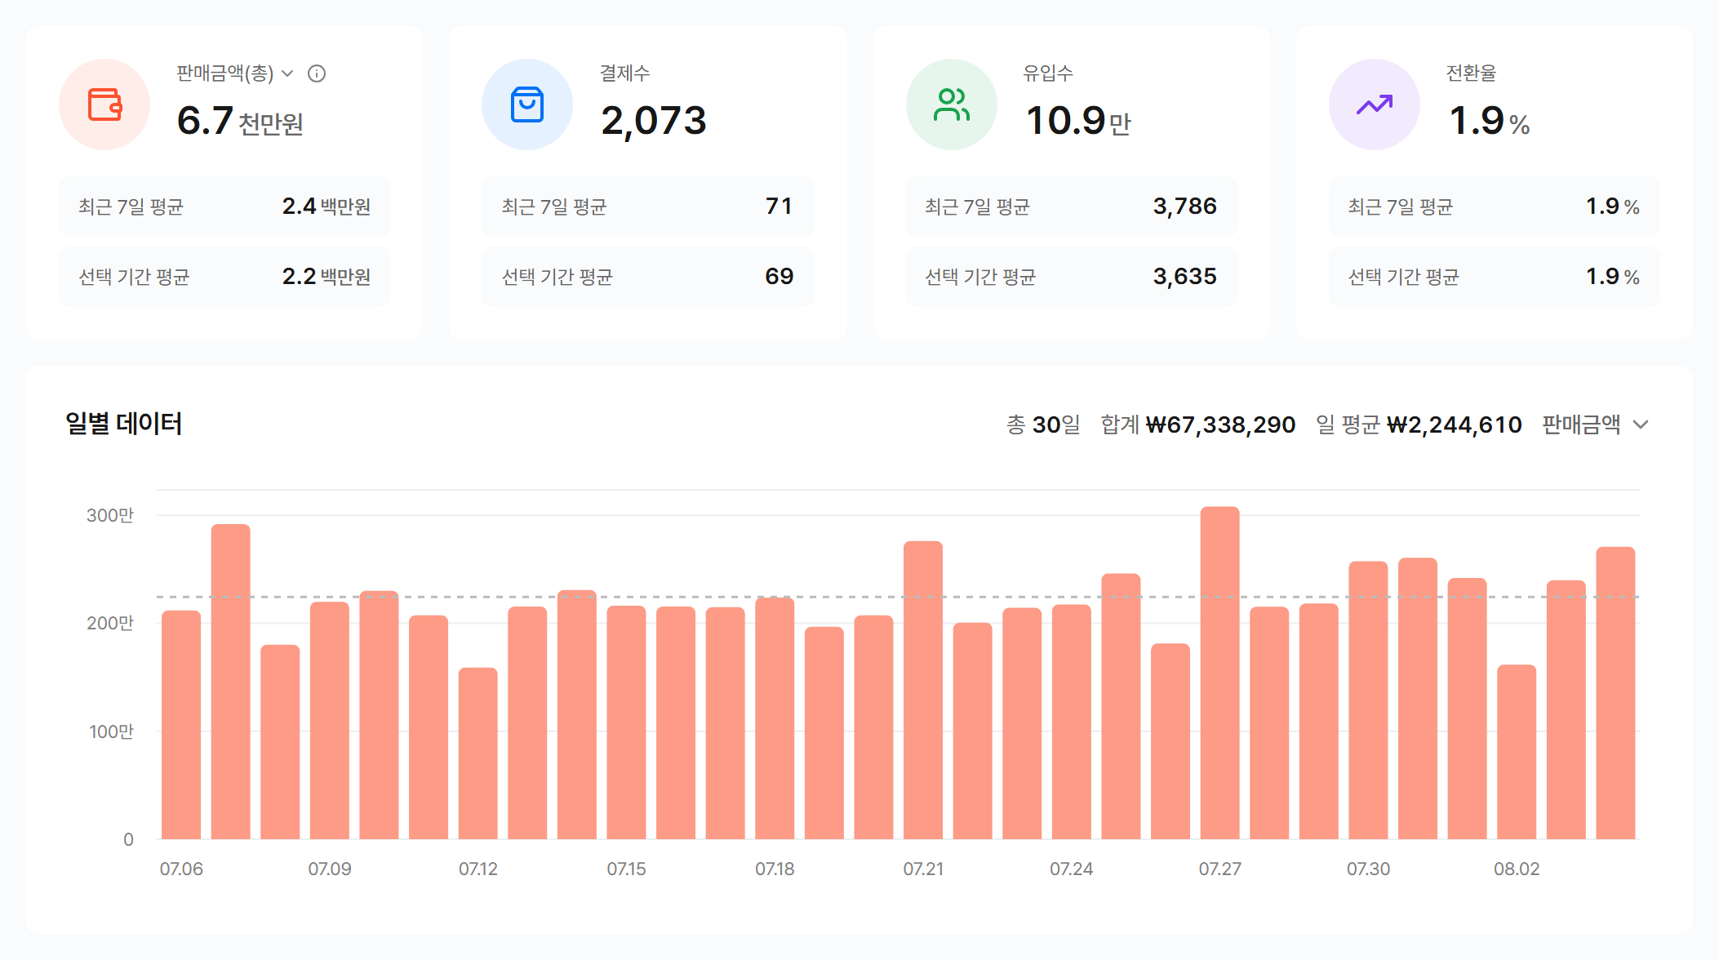The image size is (1719, 960).
Task: Click 선택 기간 평균 row showing 69
Action: pyautogui.click(x=648, y=277)
